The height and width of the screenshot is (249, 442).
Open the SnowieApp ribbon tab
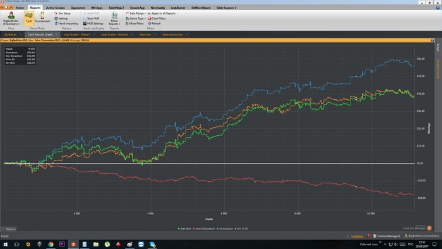point(137,8)
